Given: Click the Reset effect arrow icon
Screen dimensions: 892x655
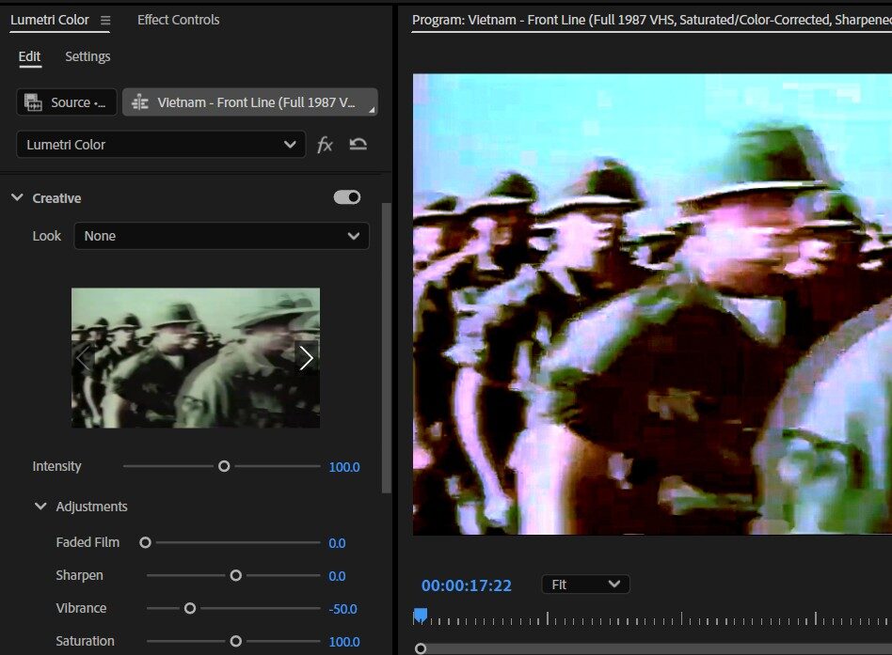Looking at the screenshot, I should (358, 145).
